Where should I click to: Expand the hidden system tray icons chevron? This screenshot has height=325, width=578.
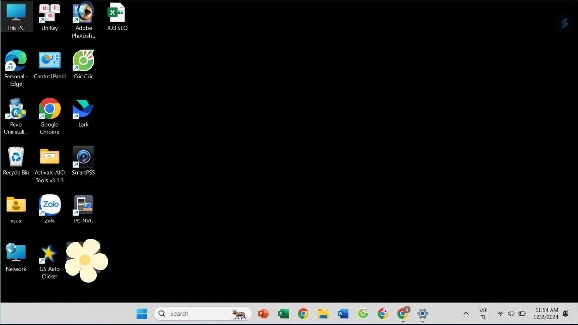point(466,314)
